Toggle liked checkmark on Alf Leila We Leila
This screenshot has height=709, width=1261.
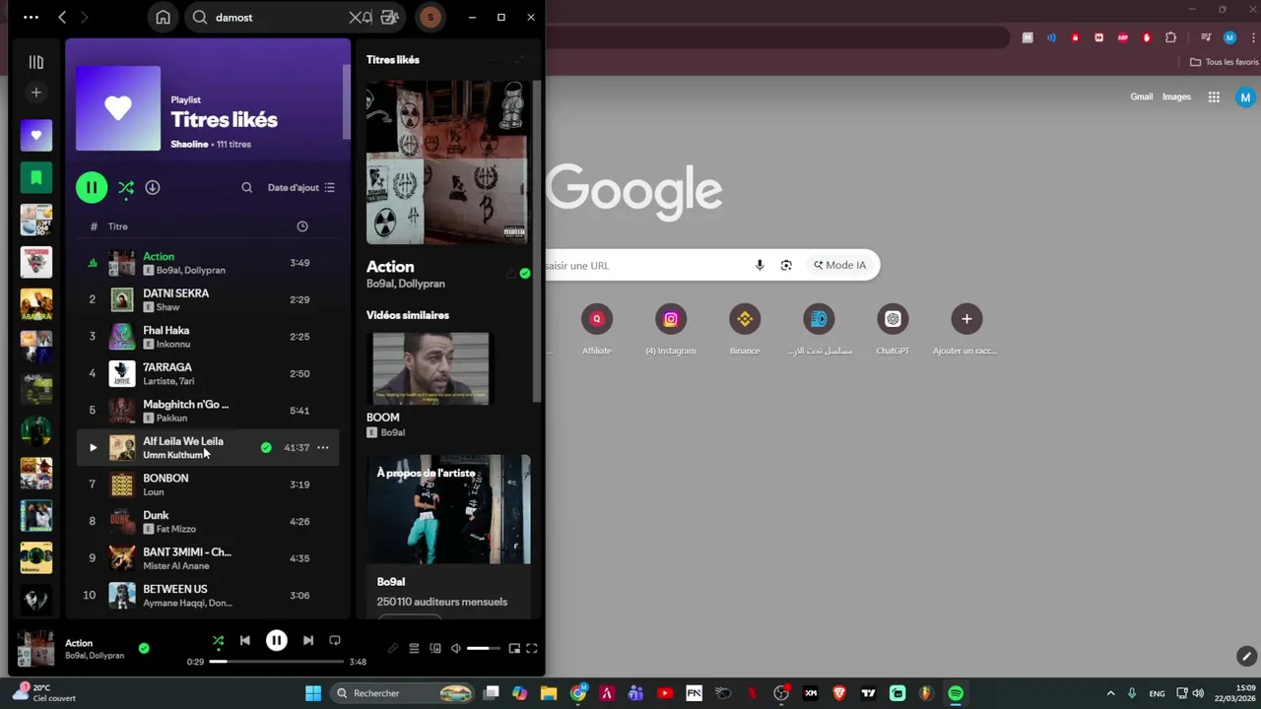click(x=266, y=448)
